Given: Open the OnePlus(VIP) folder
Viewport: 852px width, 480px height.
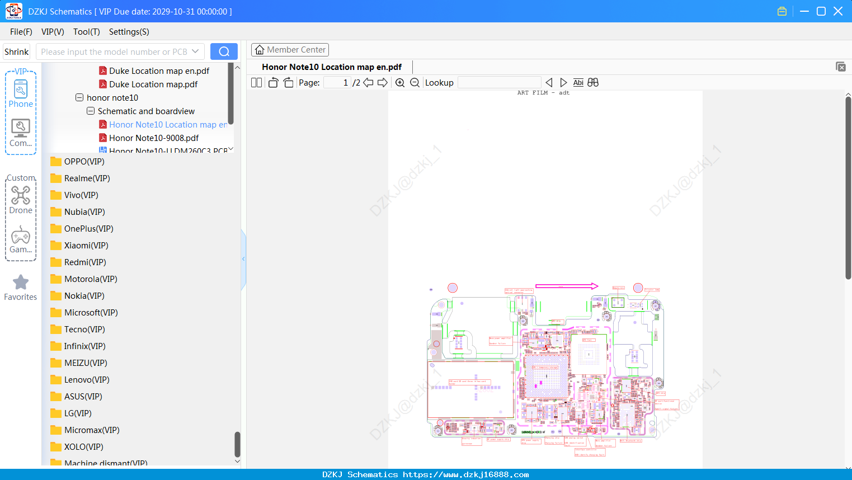Looking at the screenshot, I should [82, 228].
